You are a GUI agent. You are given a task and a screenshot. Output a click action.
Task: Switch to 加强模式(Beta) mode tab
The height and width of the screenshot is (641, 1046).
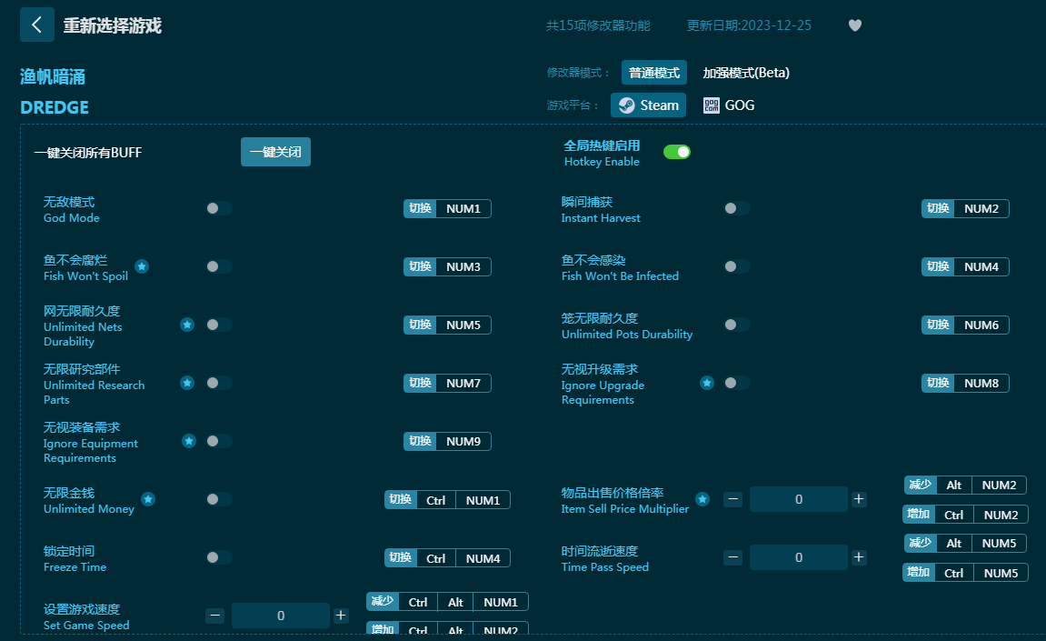point(746,73)
